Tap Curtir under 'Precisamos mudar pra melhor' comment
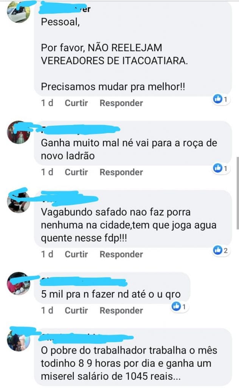 point(76,103)
